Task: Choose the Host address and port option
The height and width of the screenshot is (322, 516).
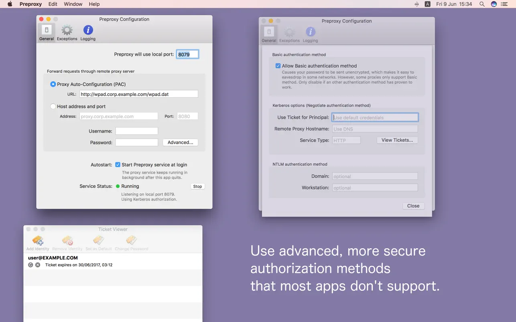Action: (x=53, y=106)
